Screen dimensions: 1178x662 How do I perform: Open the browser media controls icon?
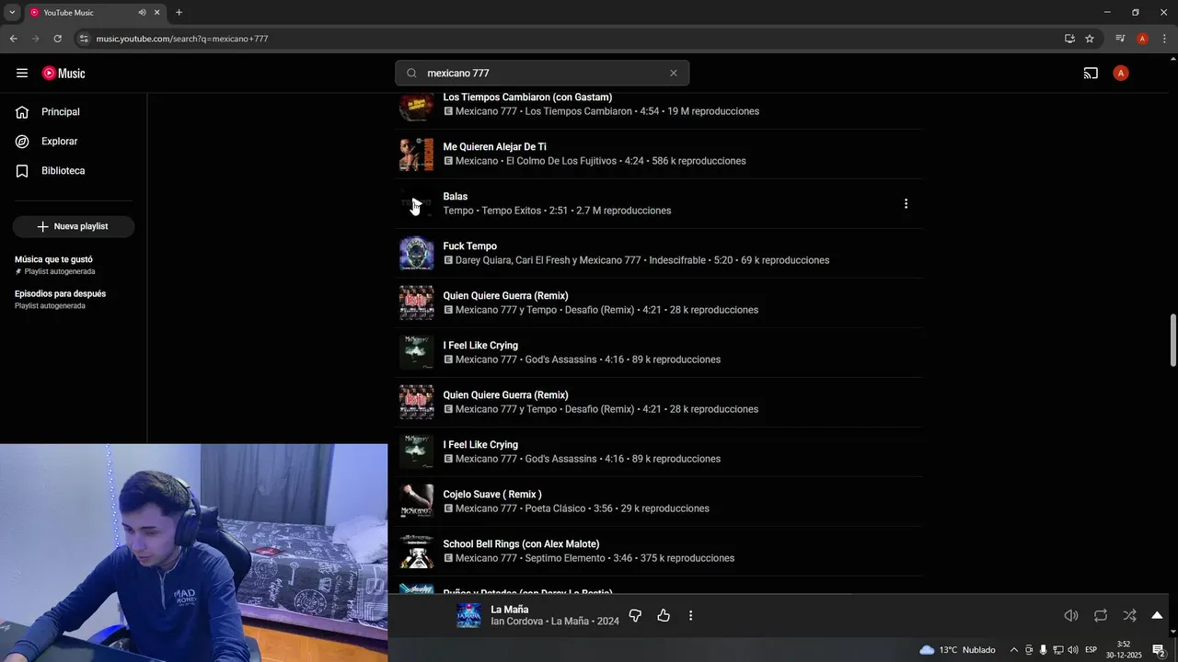coord(1120,39)
